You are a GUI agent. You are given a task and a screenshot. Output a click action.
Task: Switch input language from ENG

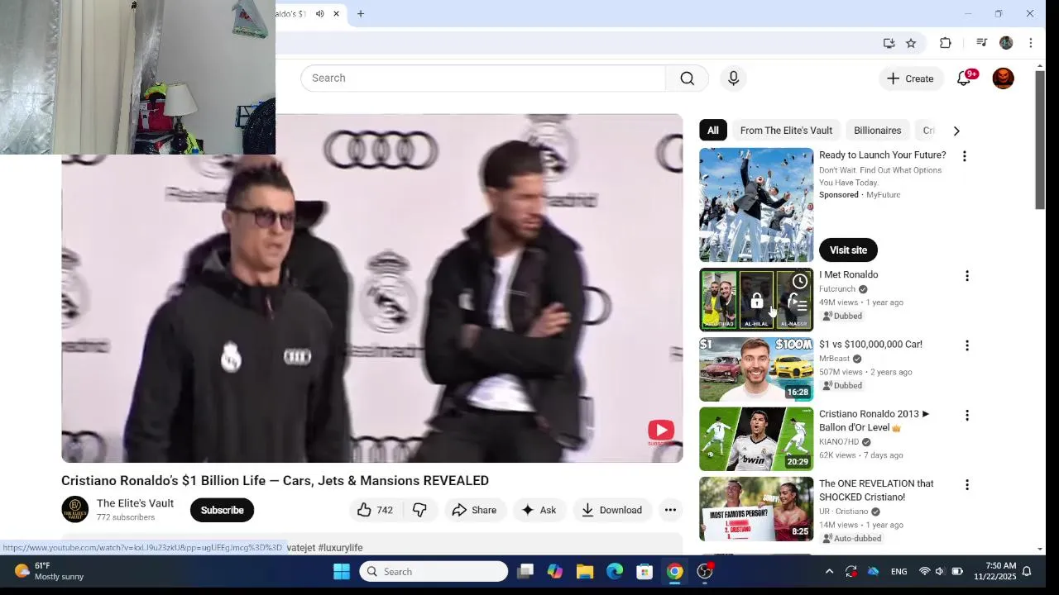[x=898, y=572]
